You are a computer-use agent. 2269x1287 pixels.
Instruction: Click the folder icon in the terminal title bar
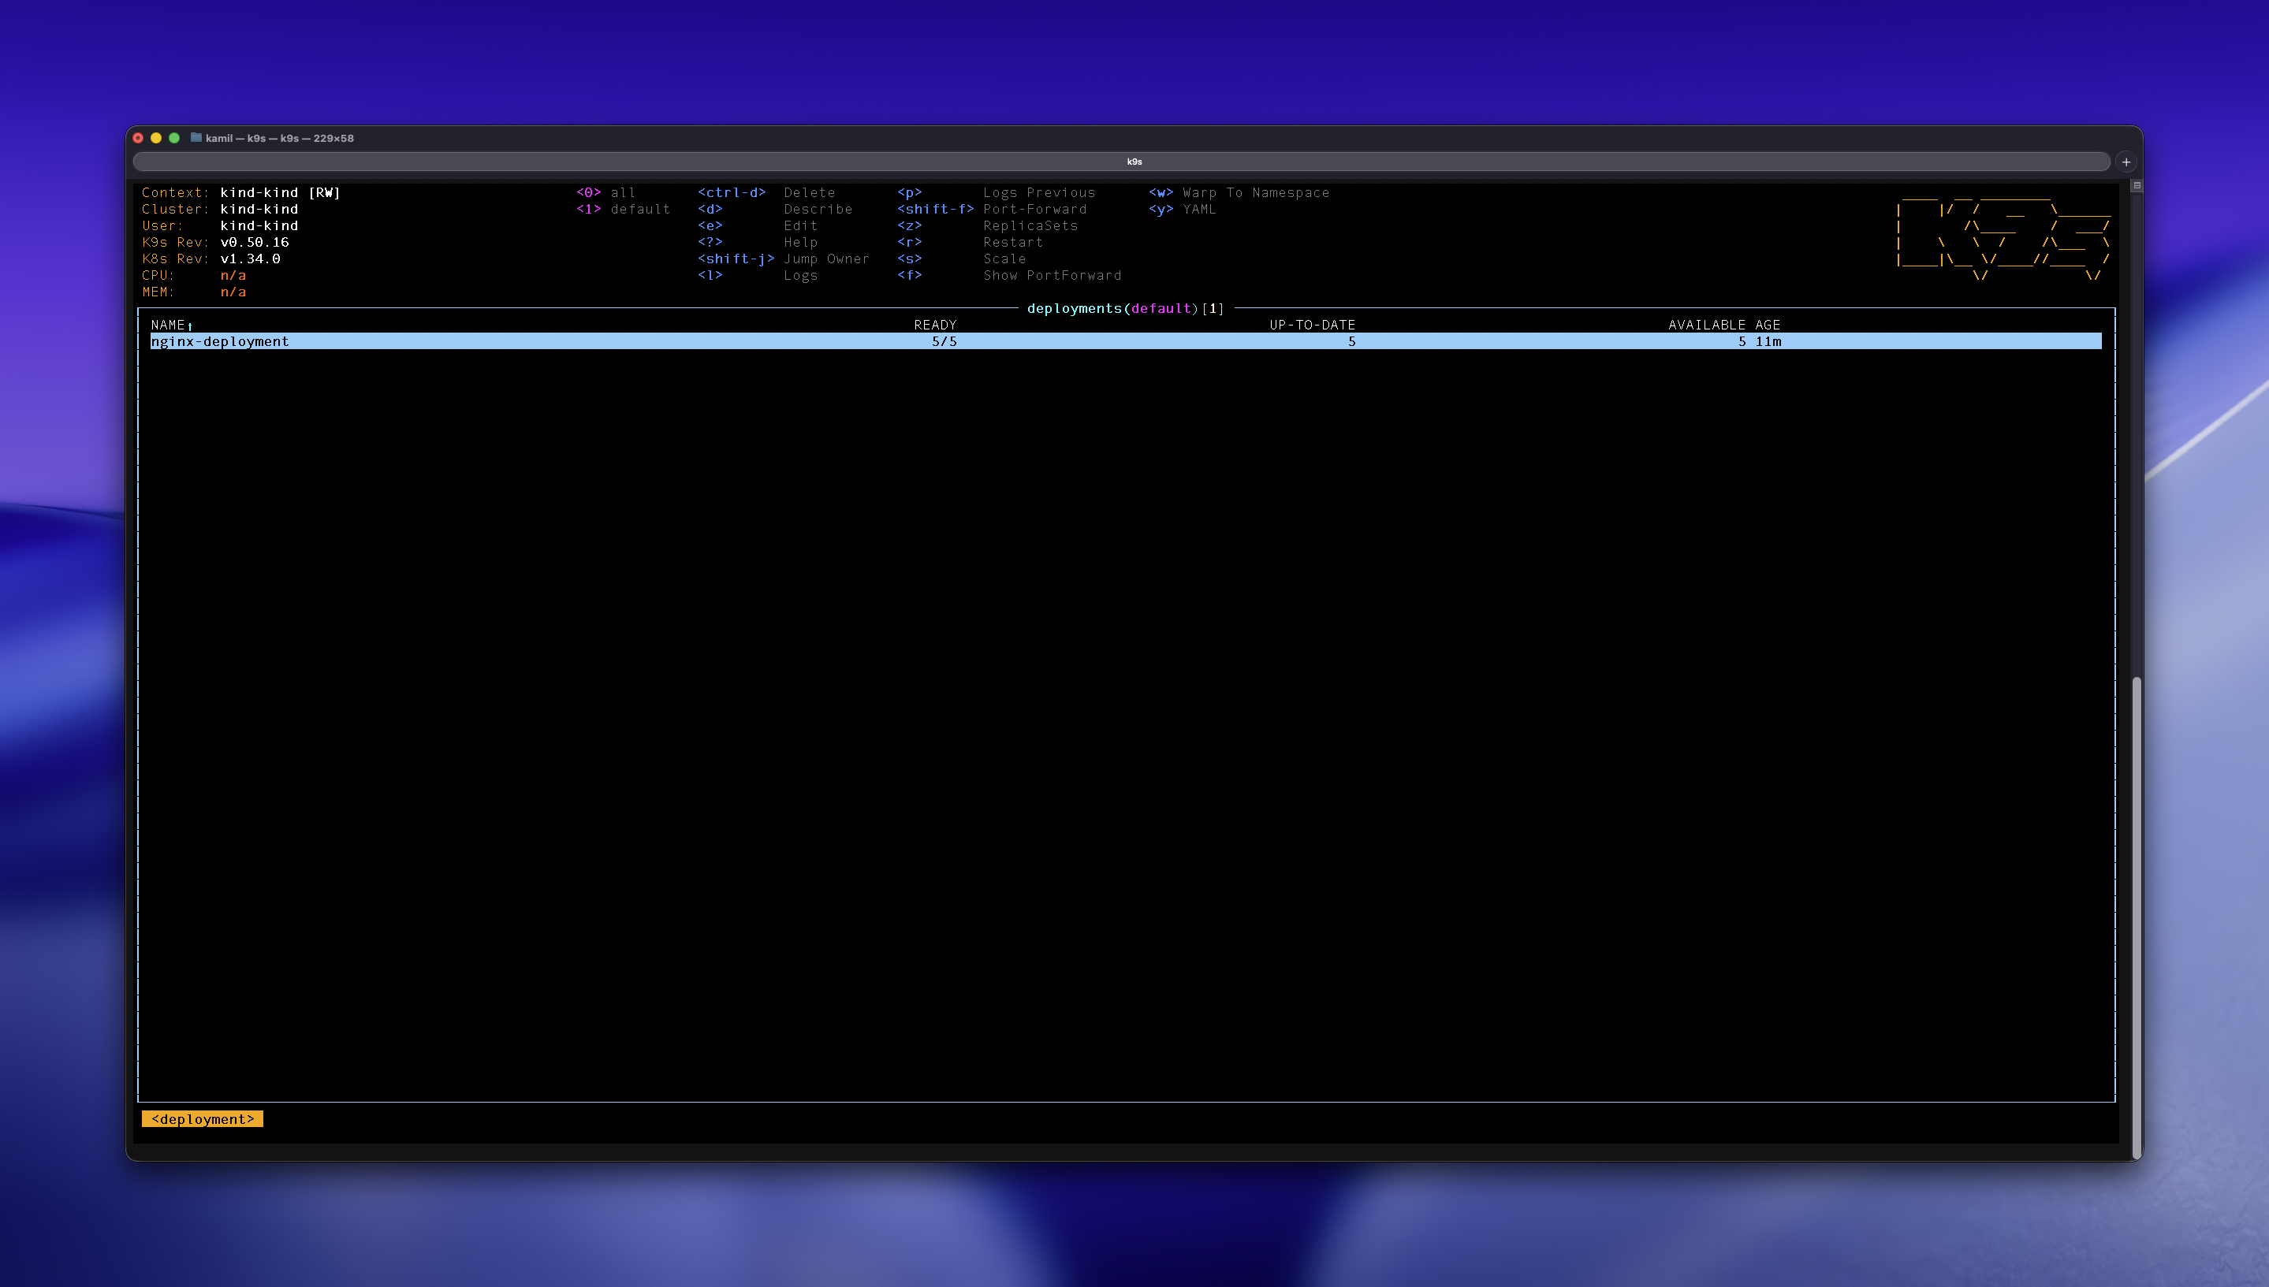pos(196,138)
